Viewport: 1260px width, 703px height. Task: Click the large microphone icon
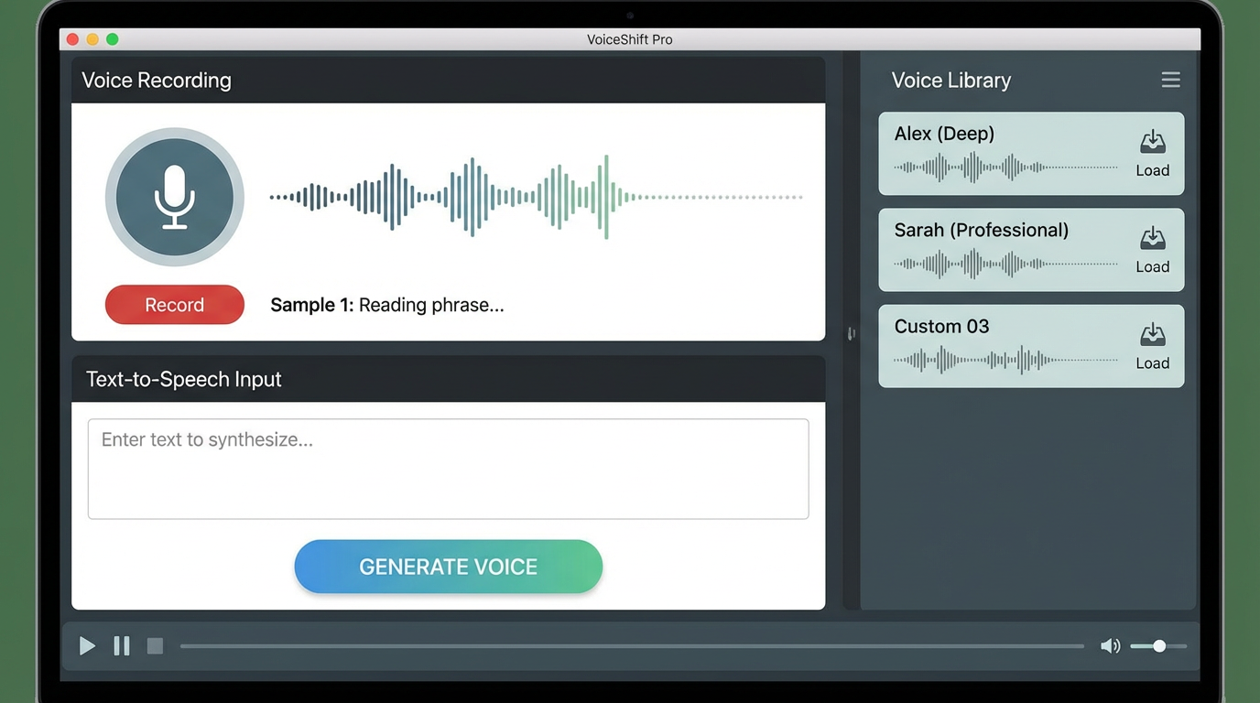tap(174, 197)
